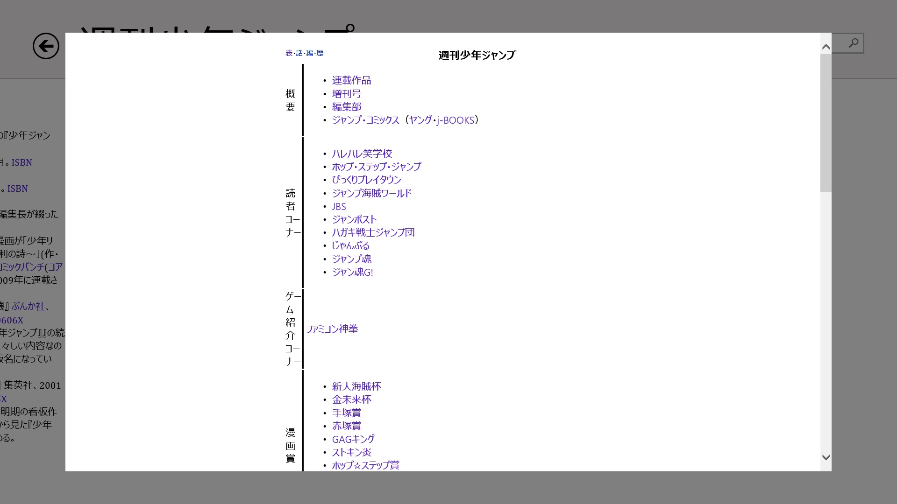
Task: Open the ハレハレ笑学校 link
Action: click(x=362, y=154)
